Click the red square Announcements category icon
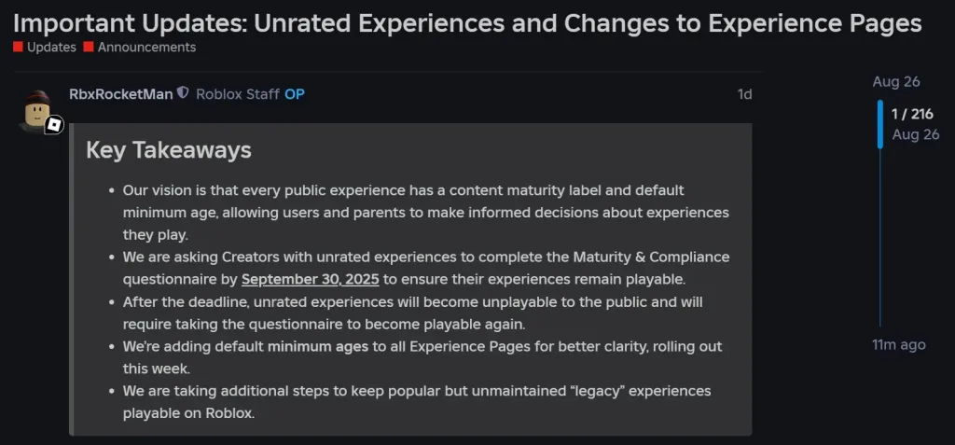 [x=89, y=47]
